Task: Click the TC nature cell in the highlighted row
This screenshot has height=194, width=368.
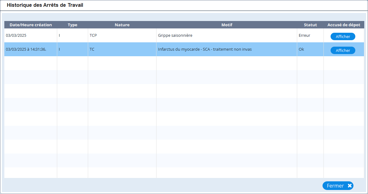Action: click(x=92, y=49)
